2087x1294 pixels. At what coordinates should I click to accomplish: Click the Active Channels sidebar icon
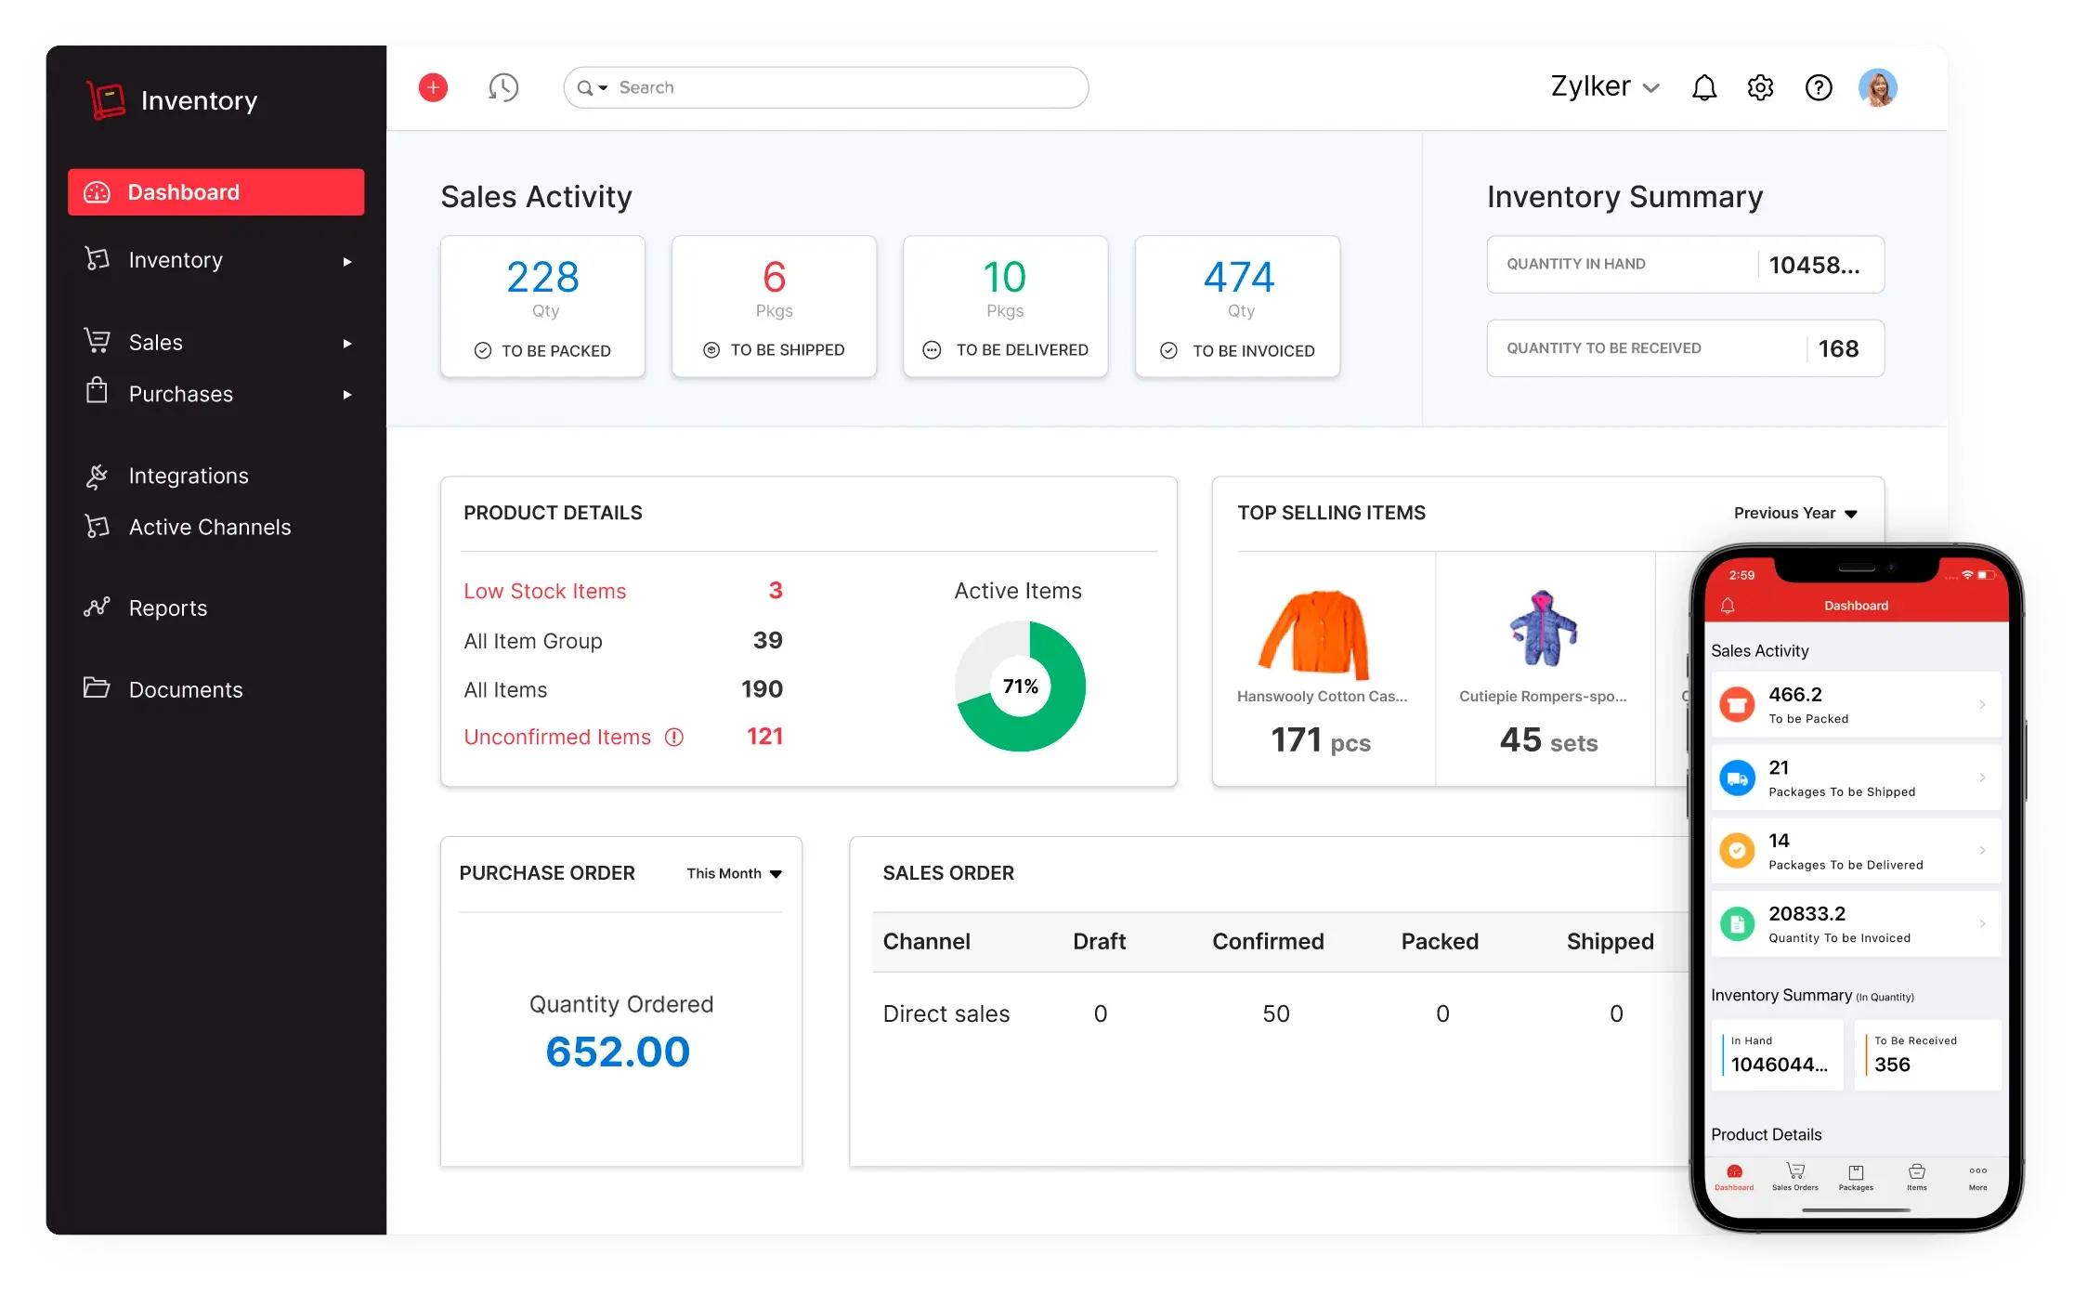click(96, 527)
